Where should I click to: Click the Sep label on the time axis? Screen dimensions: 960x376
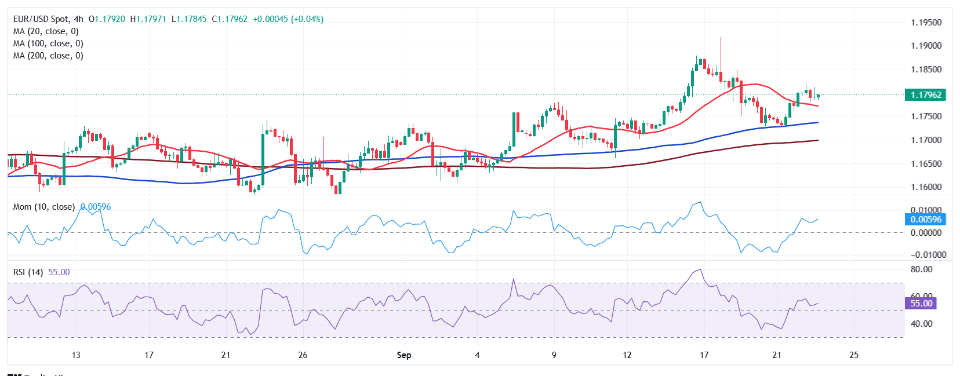pos(404,355)
